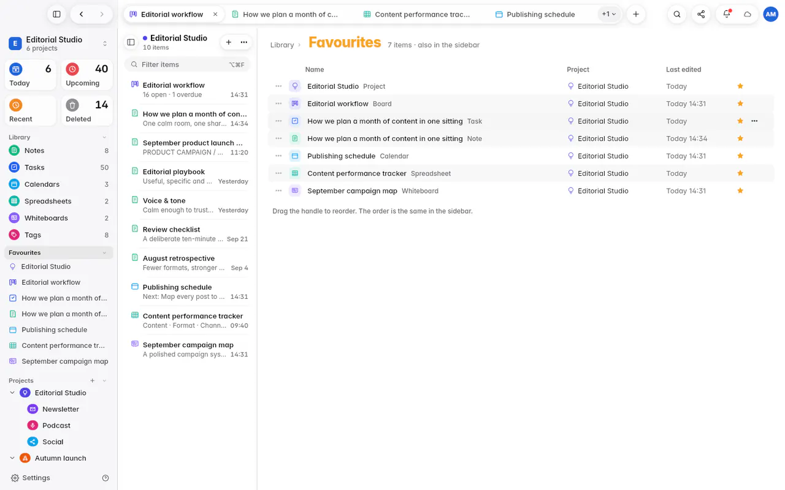785x490 pixels.
Task: Collapse the Autumn launch project
Action: coord(12,458)
